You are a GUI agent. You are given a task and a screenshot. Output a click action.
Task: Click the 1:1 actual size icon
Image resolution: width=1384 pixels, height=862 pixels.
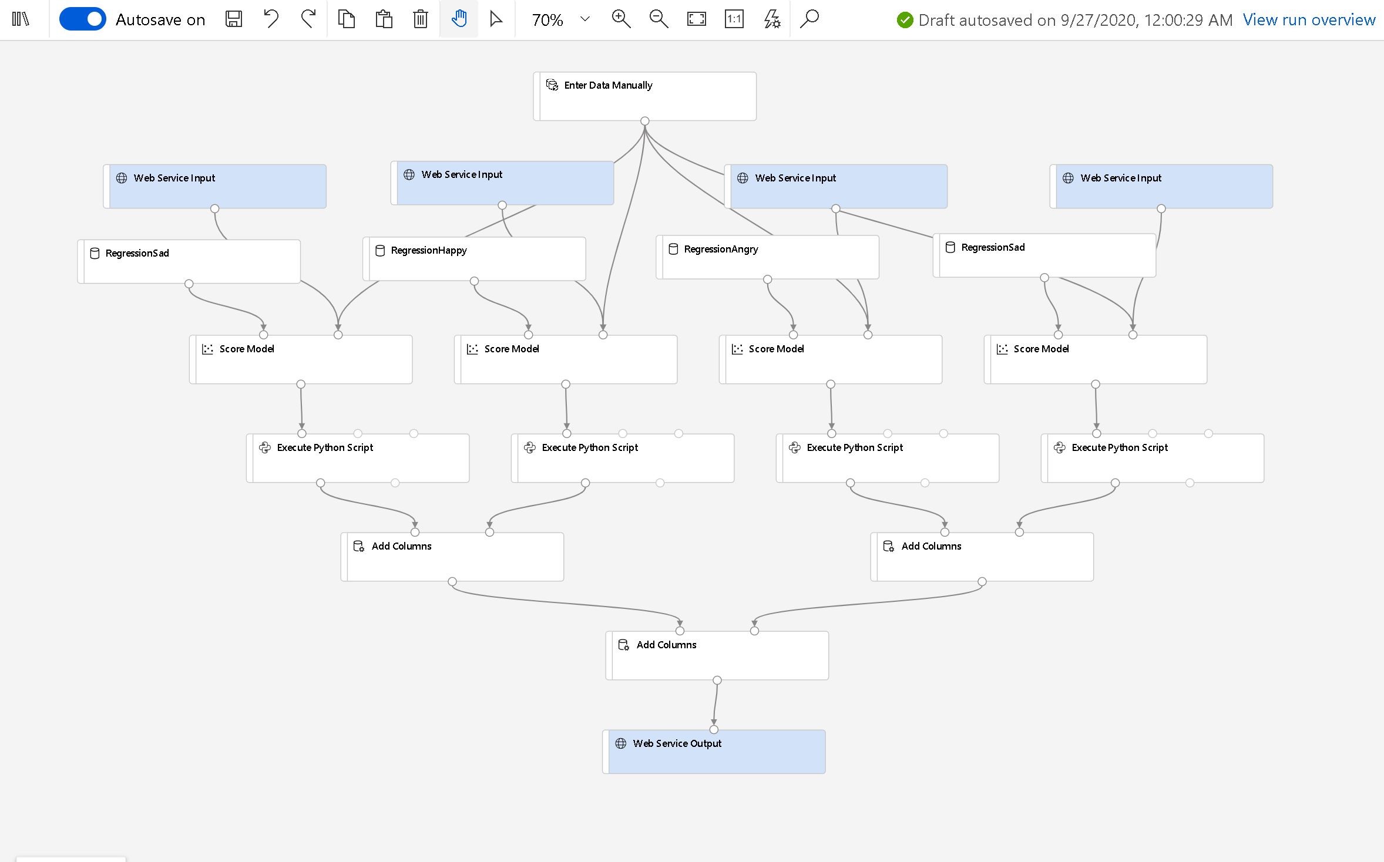(734, 19)
